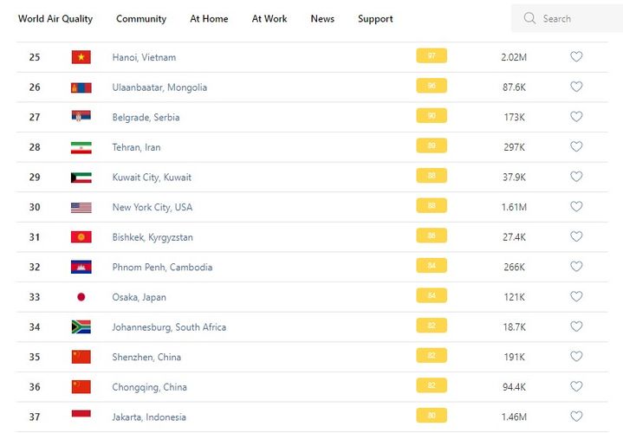Go to the At Home section
Image resolution: width=623 pixels, height=433 pixels.
pyautogui.click(x=209, y=18)
